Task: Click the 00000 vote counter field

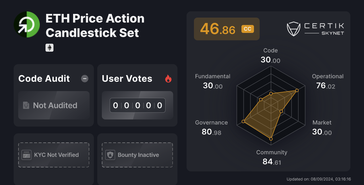Action: [137, 105]
